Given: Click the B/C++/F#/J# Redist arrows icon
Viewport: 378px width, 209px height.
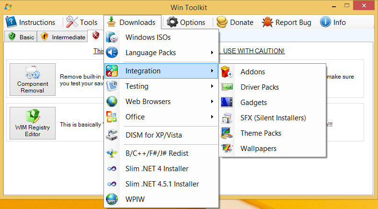Looking at the screenshot, I should (x=112, y=153).
